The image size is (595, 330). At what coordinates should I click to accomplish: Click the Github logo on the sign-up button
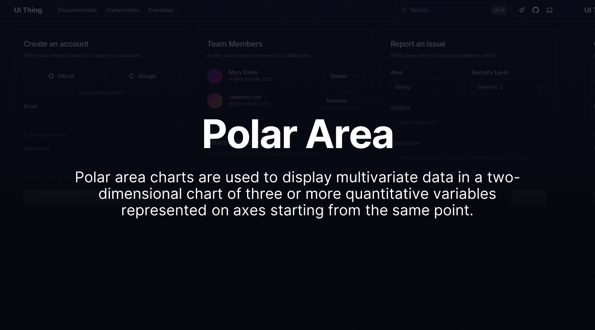[51, 76]
